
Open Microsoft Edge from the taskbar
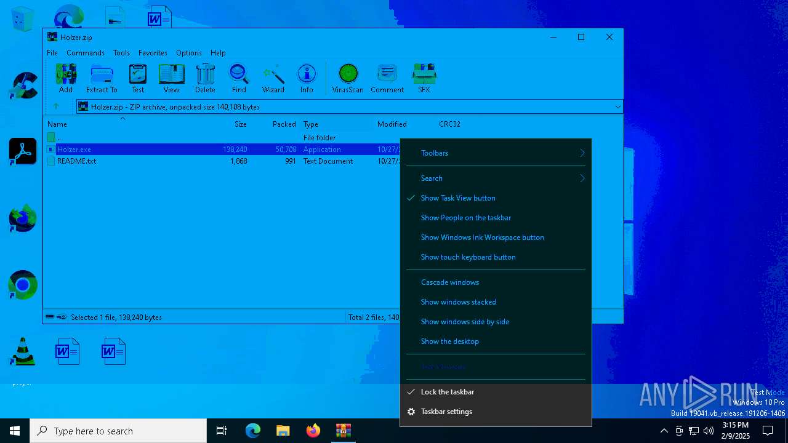click(253, 431)
